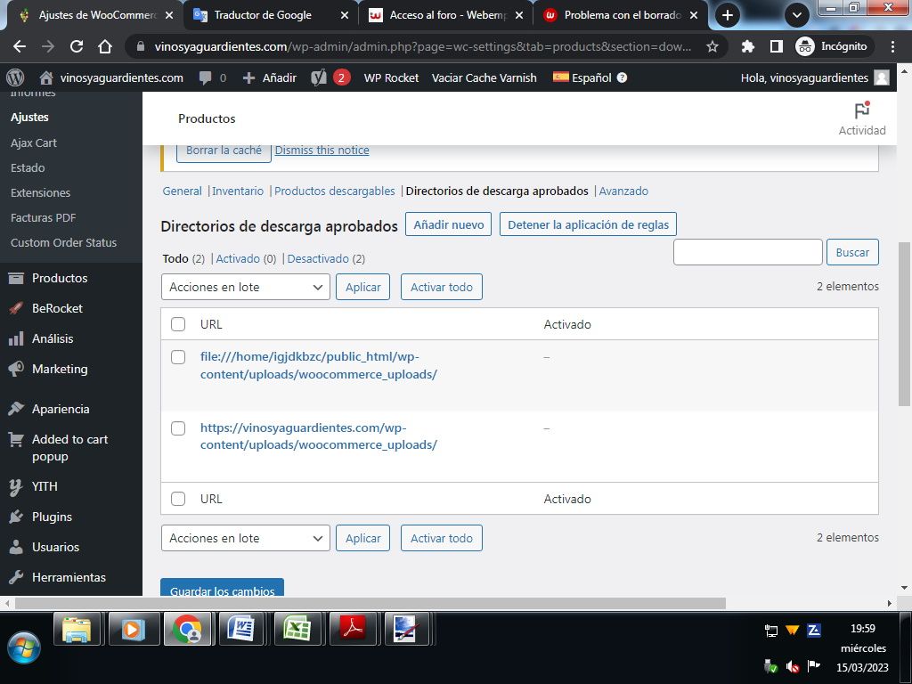
Task: Open Microsoft Word from the taskbar
Action: pyautogui.click(x=242, y=630)
